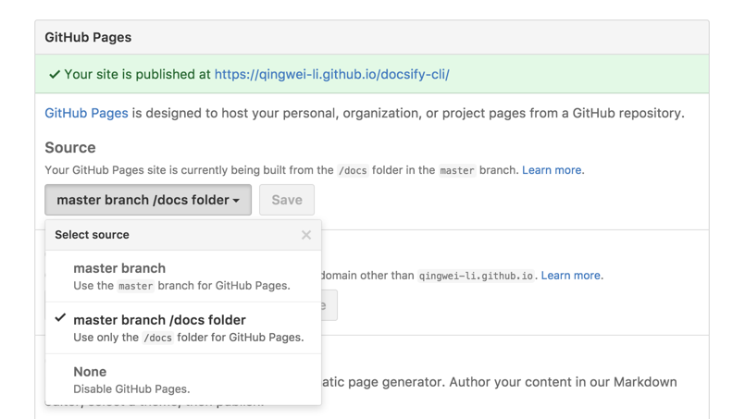Click the qingwei-li.github.io domain code text
Image resolution: width=733 pixels, height=419 pixels.
coord(476,276)
